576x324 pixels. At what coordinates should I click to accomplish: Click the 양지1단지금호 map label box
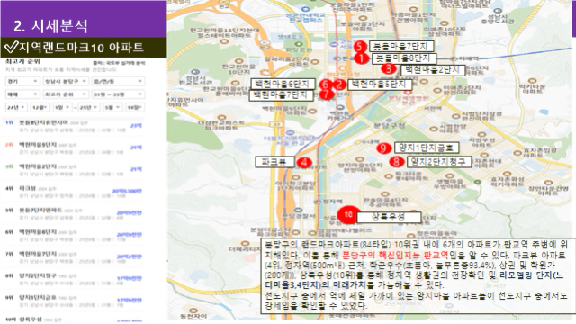coord(427,148)
